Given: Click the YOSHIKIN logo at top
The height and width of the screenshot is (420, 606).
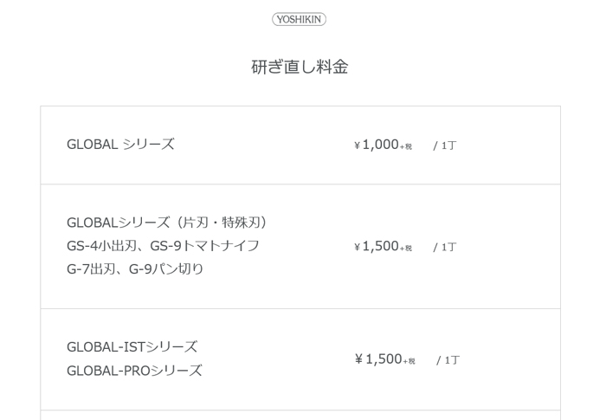Looking at the screenshot, I should pyautogui.click(x=300, y=19).
